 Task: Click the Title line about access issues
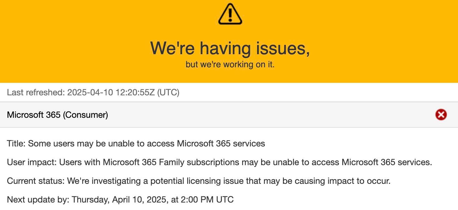point(136,144)
